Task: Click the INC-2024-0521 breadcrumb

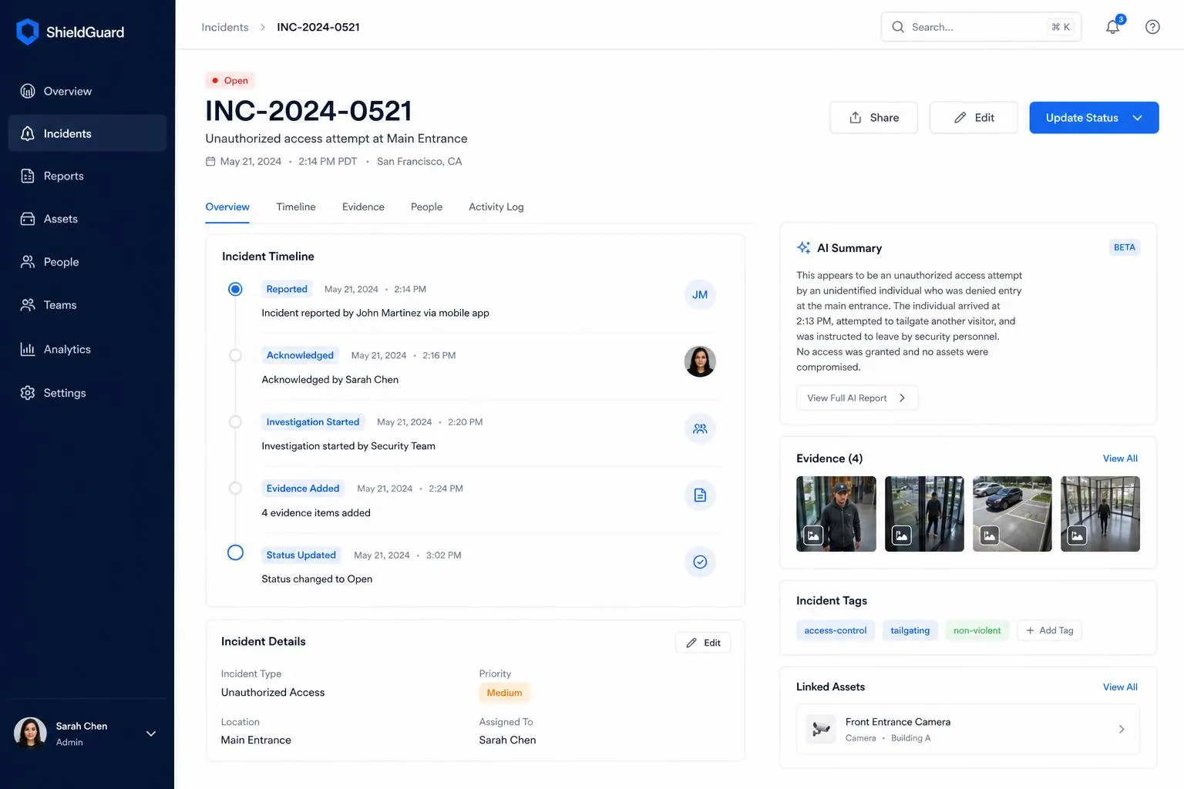Action: click(x=318, y=27)
